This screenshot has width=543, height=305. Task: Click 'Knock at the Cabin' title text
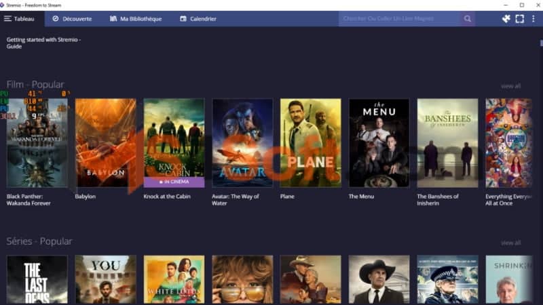167,197
